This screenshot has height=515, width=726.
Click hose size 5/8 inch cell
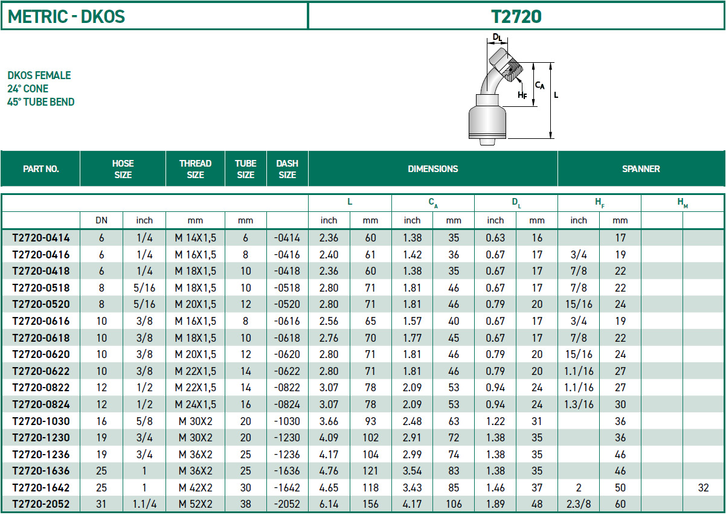[144, 421]
